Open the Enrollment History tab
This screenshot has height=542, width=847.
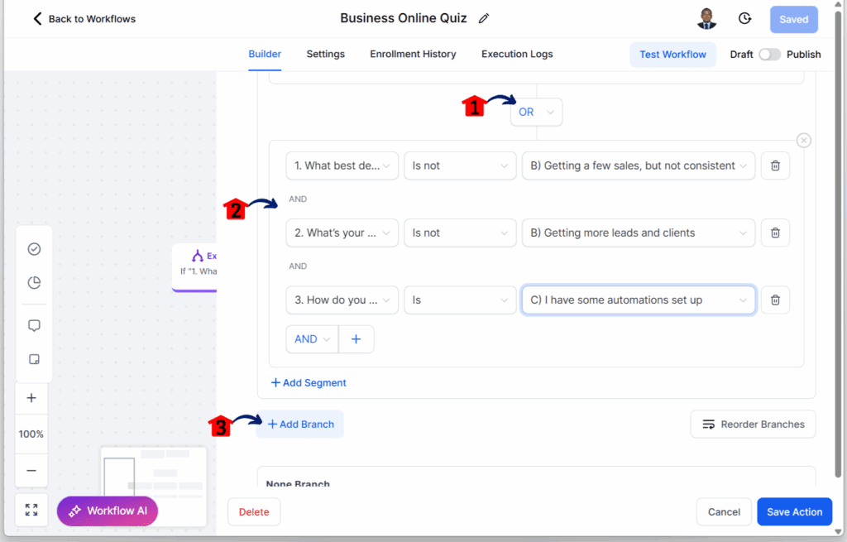click(414, 54)
